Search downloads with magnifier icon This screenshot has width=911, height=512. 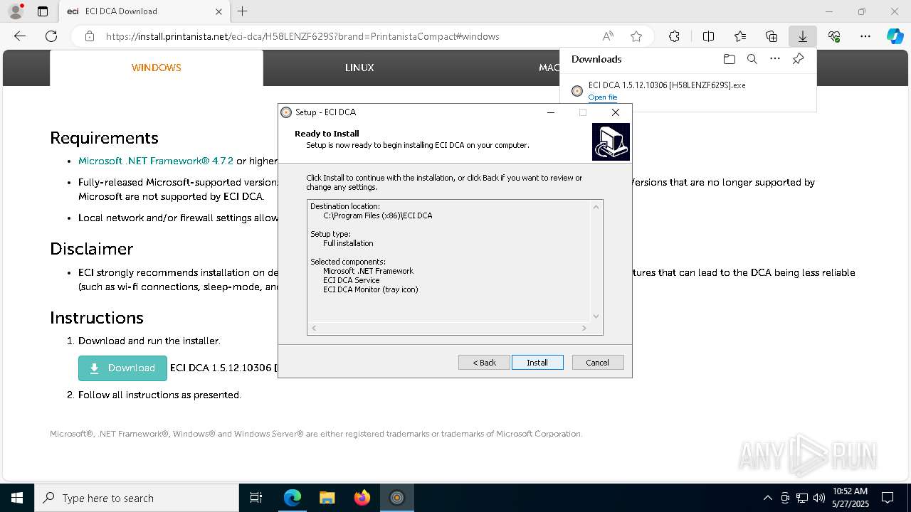[x=752, y=59]
